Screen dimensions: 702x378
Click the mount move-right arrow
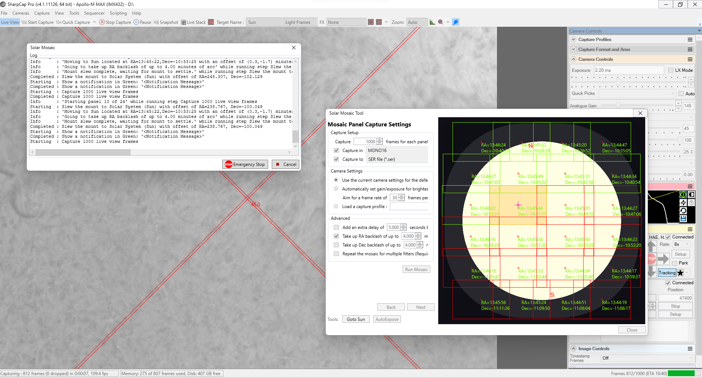coord(663,259)
